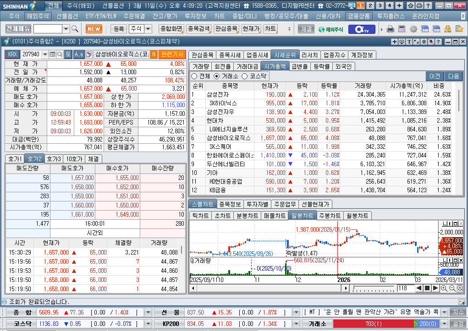Click the 해외주식 globe shortcut

tap(330, 29)
